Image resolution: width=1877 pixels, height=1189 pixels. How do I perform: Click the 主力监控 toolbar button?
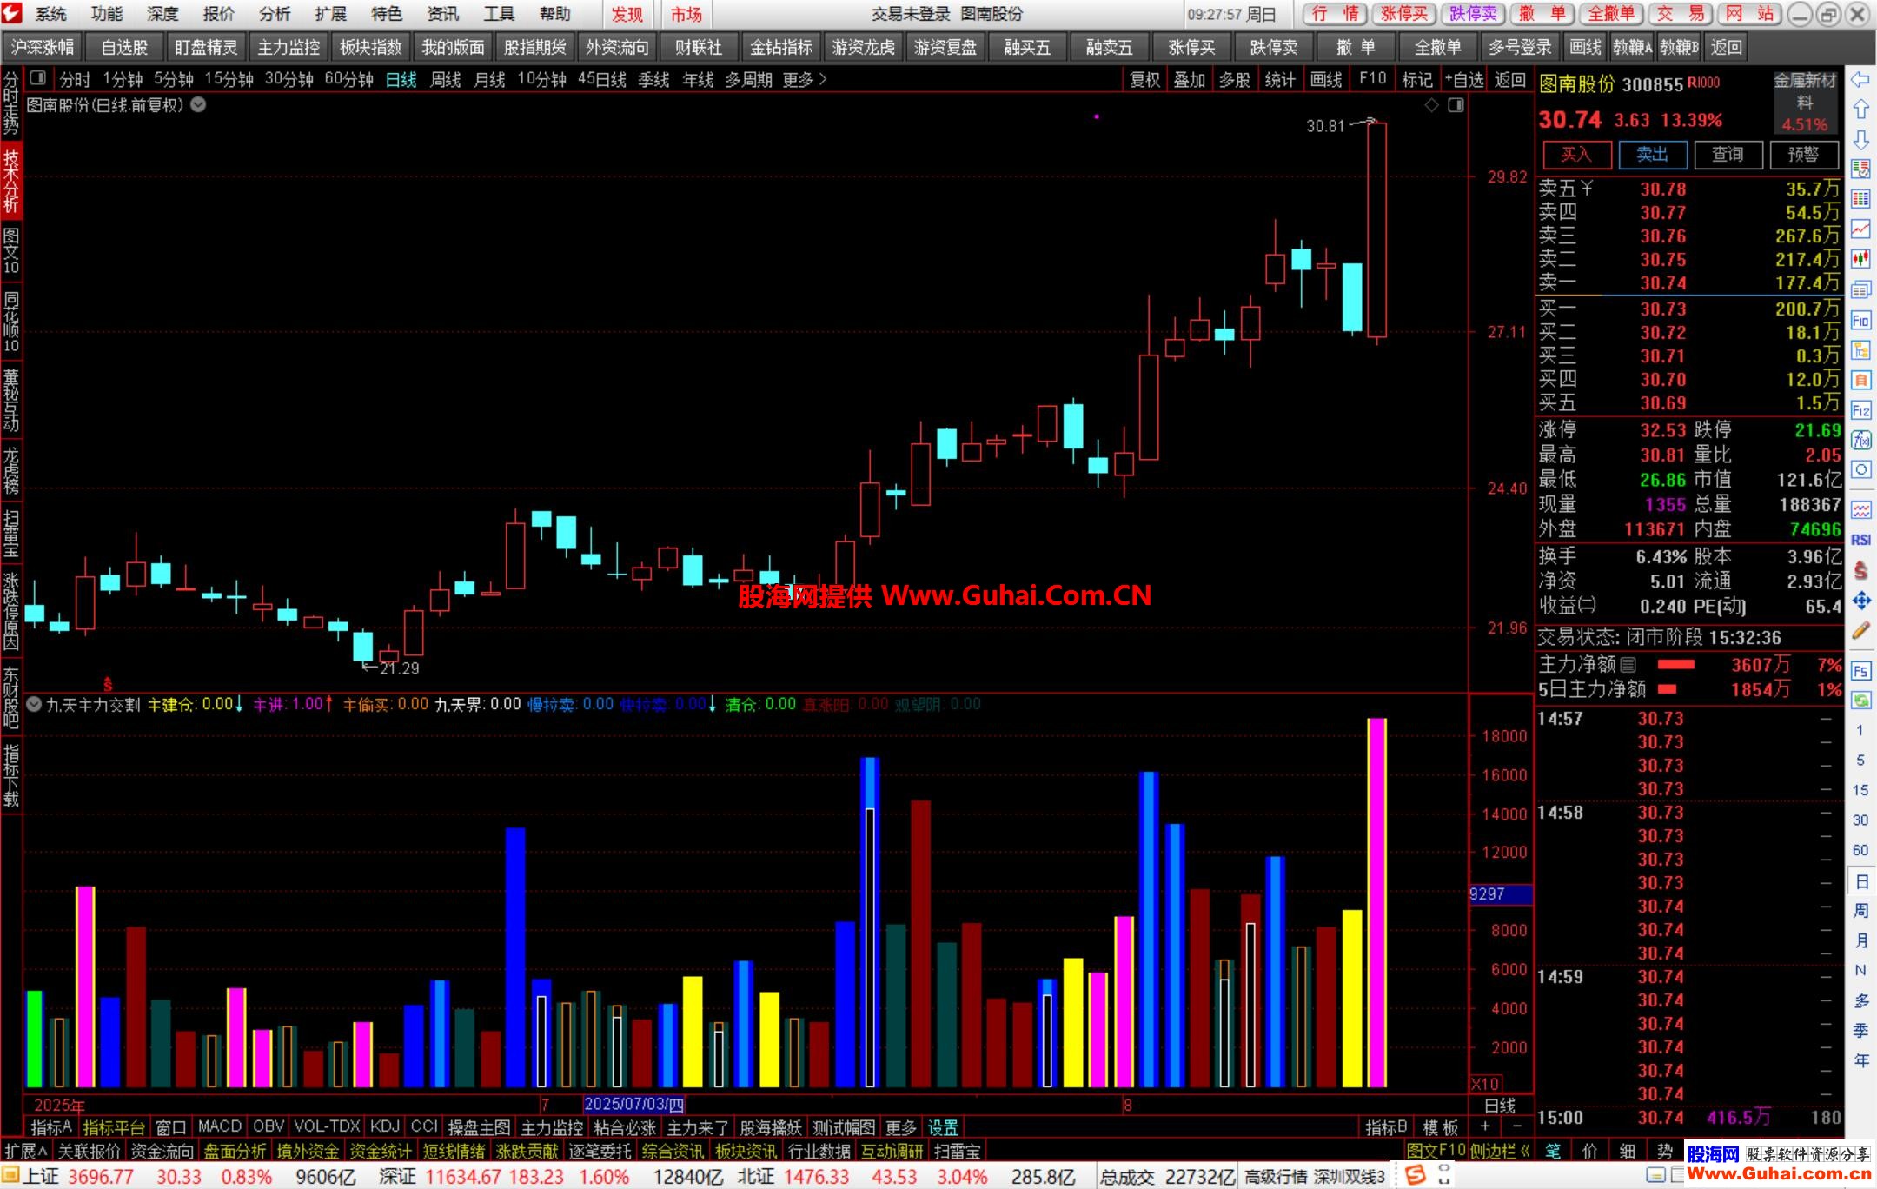click(x=289, y=47)
